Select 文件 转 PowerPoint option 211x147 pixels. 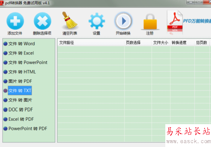click(28, 62)
